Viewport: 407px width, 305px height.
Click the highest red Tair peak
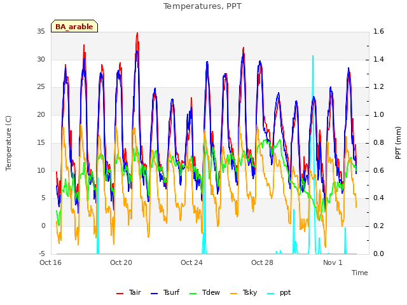click(x=137, y=34)
